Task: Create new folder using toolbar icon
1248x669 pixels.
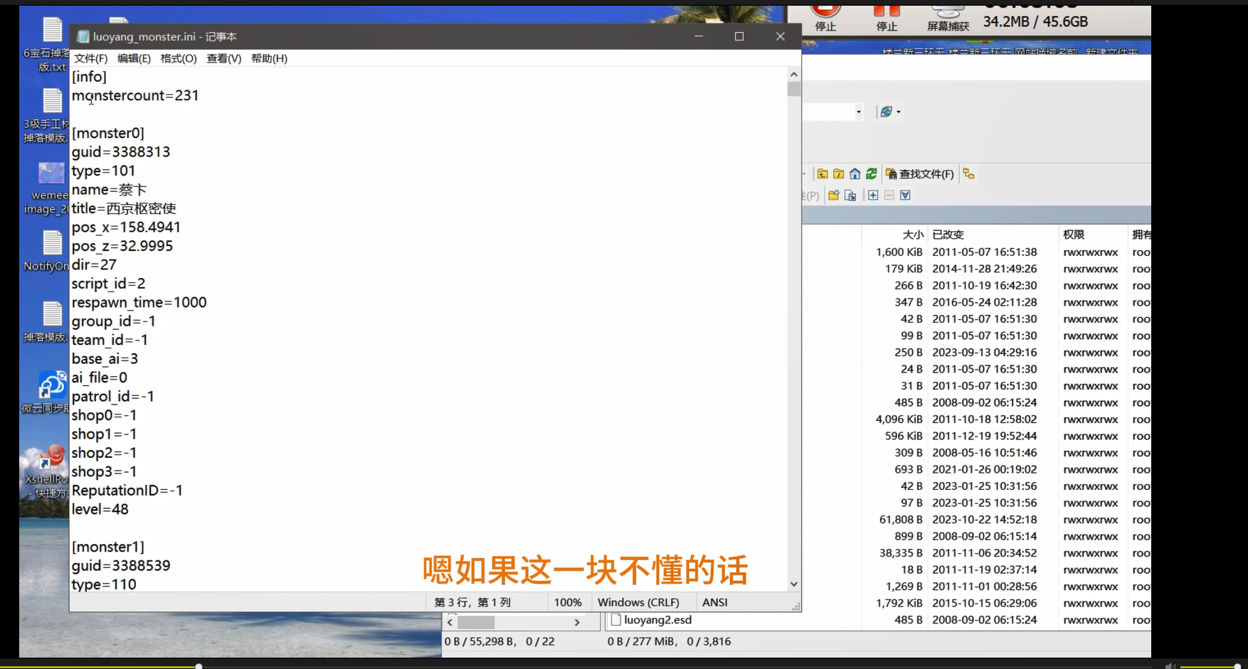Action: pos(833,196)
